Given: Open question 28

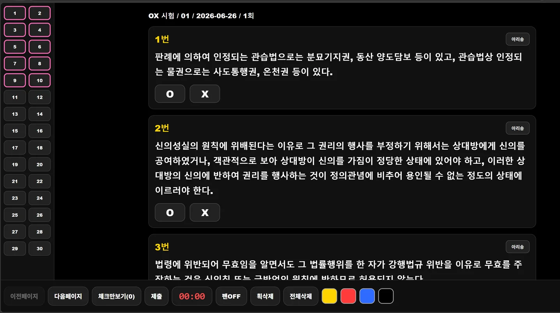Looking at the screenshot, I should pos(40,232).
